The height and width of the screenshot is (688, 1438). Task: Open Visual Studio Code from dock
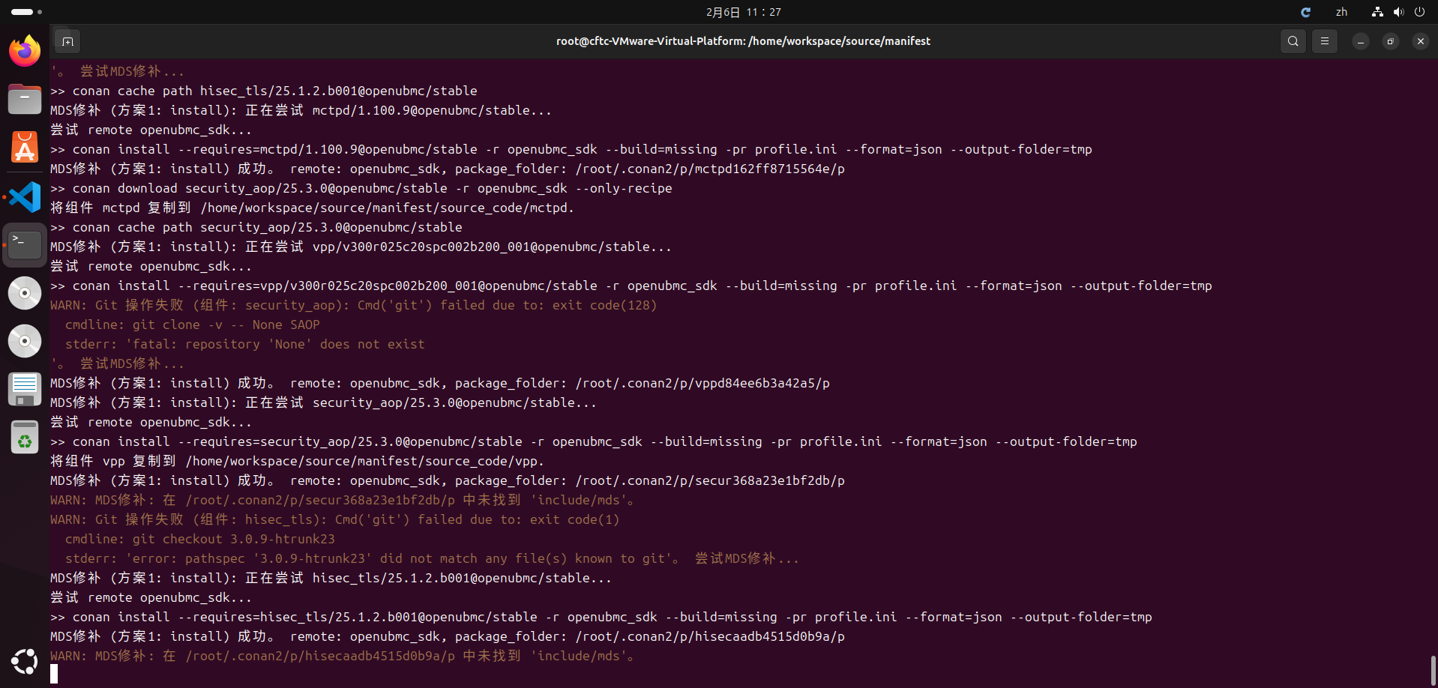[x=25, y=196]
